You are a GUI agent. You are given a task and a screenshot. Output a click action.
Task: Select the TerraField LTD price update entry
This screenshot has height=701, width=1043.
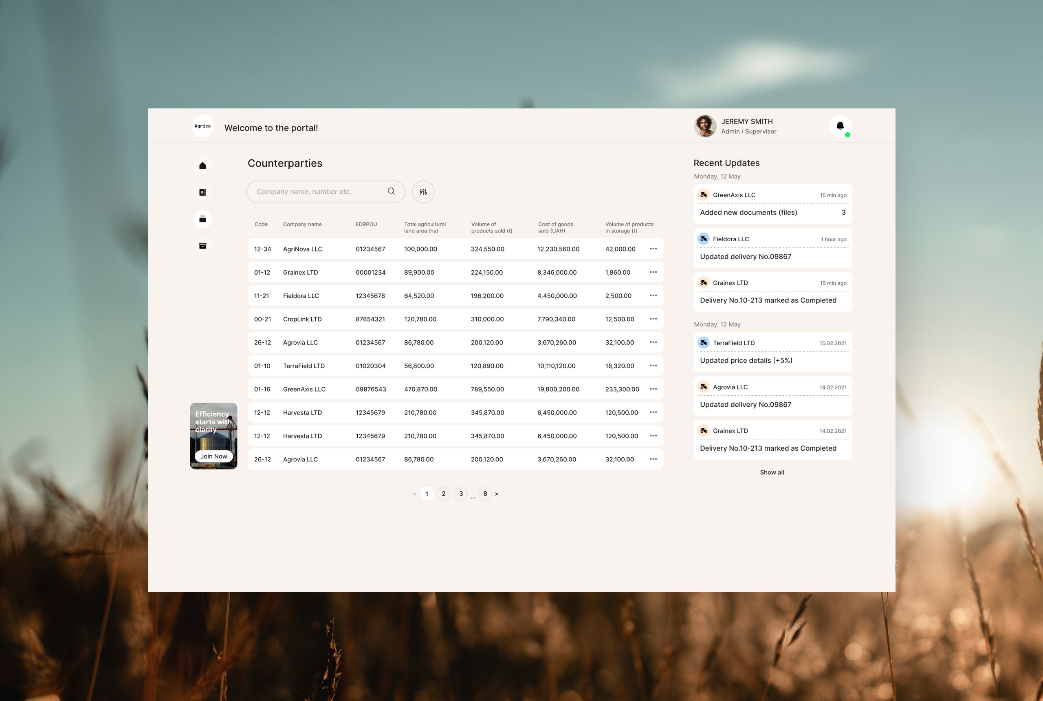(x=772, y=351)
